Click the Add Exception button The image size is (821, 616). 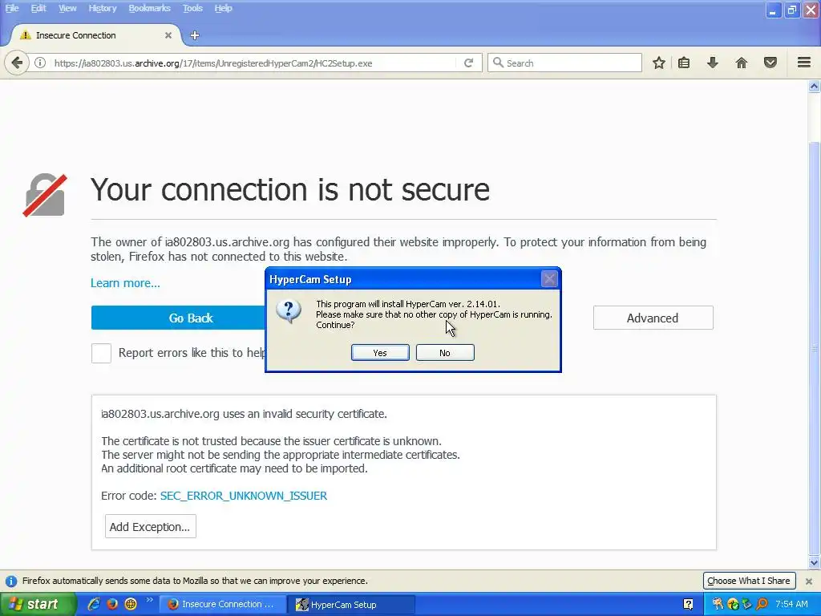[151, 526]
